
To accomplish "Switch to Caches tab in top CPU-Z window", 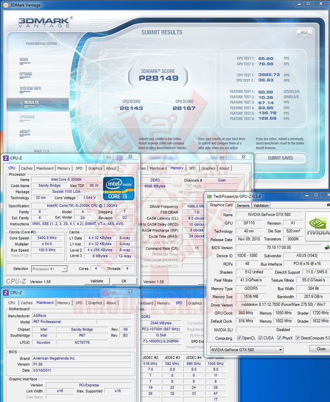I will [27, 168].
